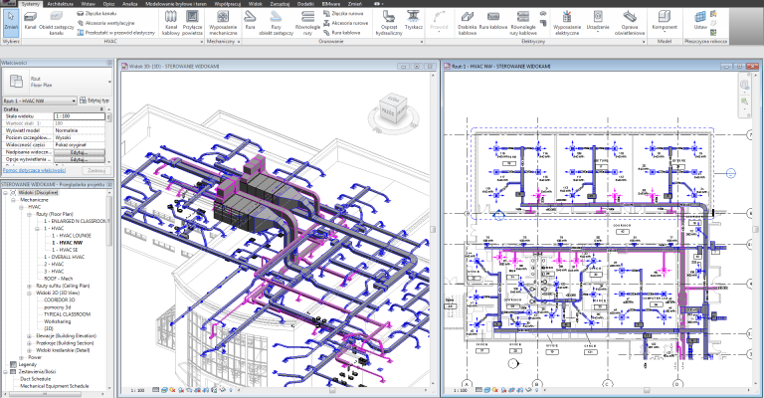764x398 pixels.
Task: Click Złączka rurowa pipe fitting
Action: point(343,14)
